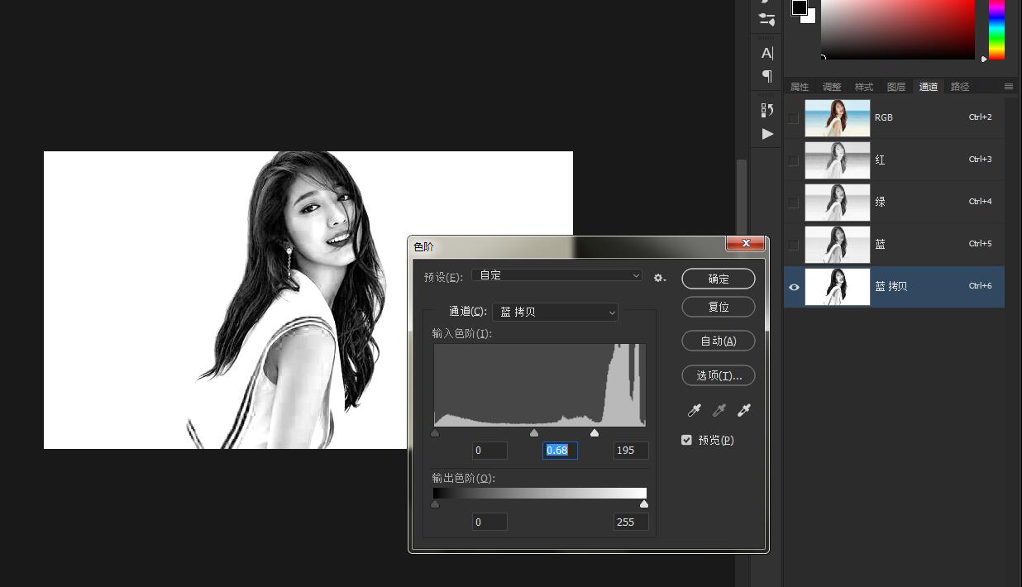Open the History panel icon
This screenshot has height=587, width=1022.
click(x=766, y=110)
